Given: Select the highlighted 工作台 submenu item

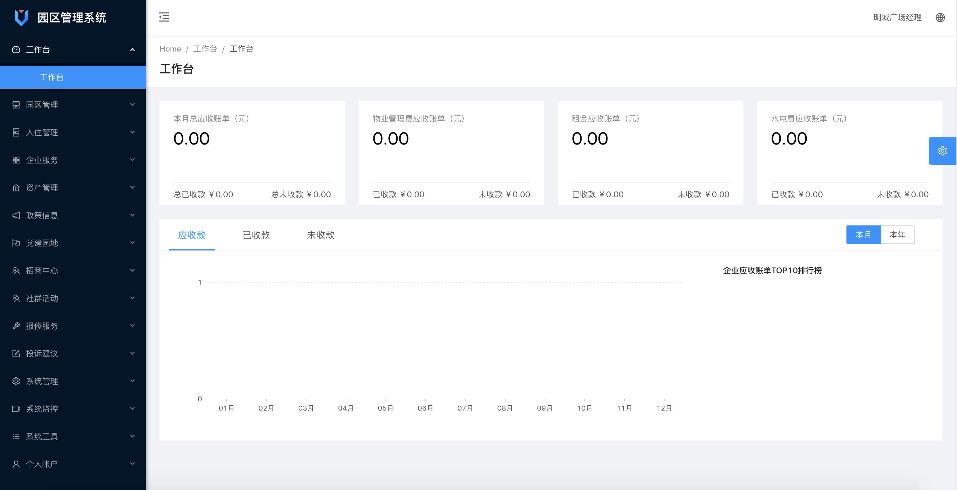Looking at the screenshot, I should [73, 77].
